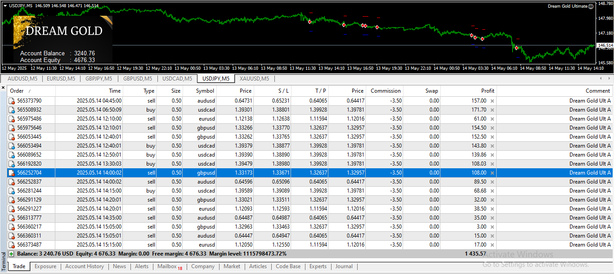Click the total profit 1 435.57

click(x=475, y=254)
